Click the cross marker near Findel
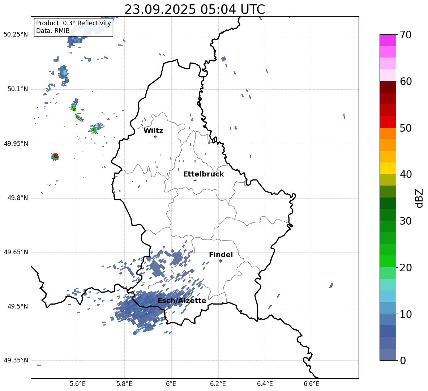428x391 pixels. 221,261
